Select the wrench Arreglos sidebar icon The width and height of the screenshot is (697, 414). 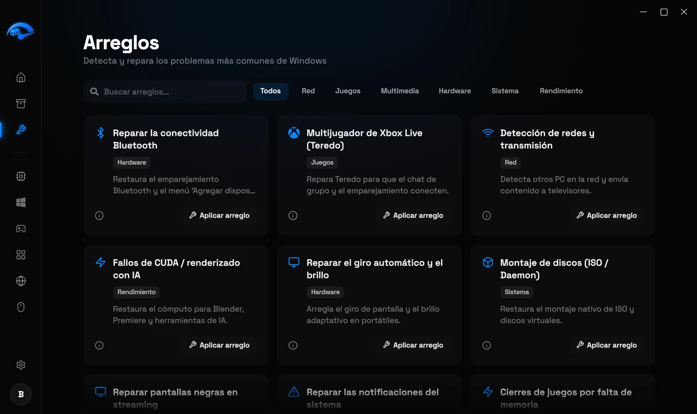pos(21,130)
